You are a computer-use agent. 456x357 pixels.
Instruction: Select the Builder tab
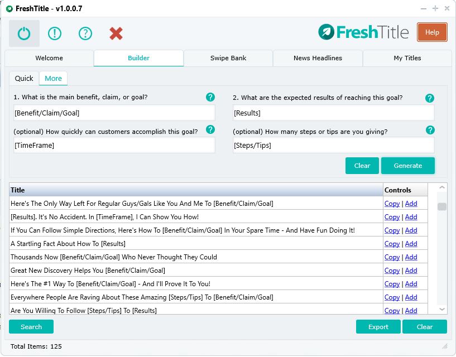(x=139, y=58)
